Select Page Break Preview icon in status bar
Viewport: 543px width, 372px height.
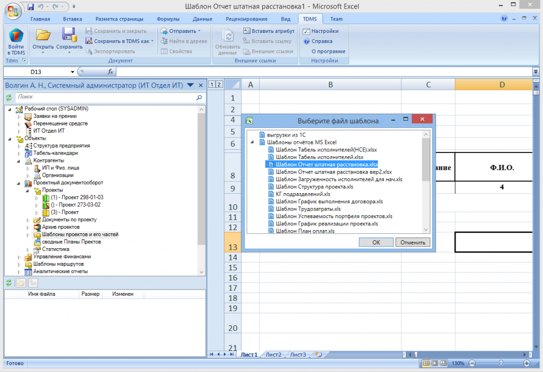click(443, 364)
